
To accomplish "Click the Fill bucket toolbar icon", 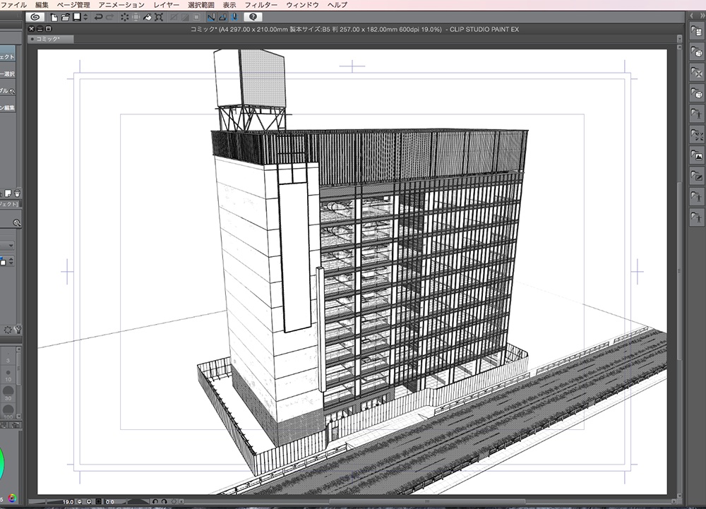I will click(x=148, y=17).
